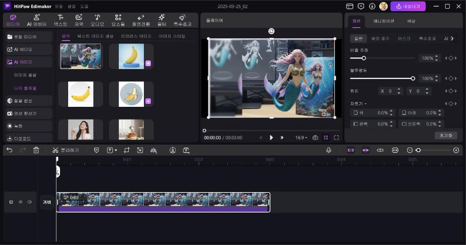Screen dimensions: 466x245
Task: Click the portrait cutout icon in timeline toolbar
Action: [172, 150]
